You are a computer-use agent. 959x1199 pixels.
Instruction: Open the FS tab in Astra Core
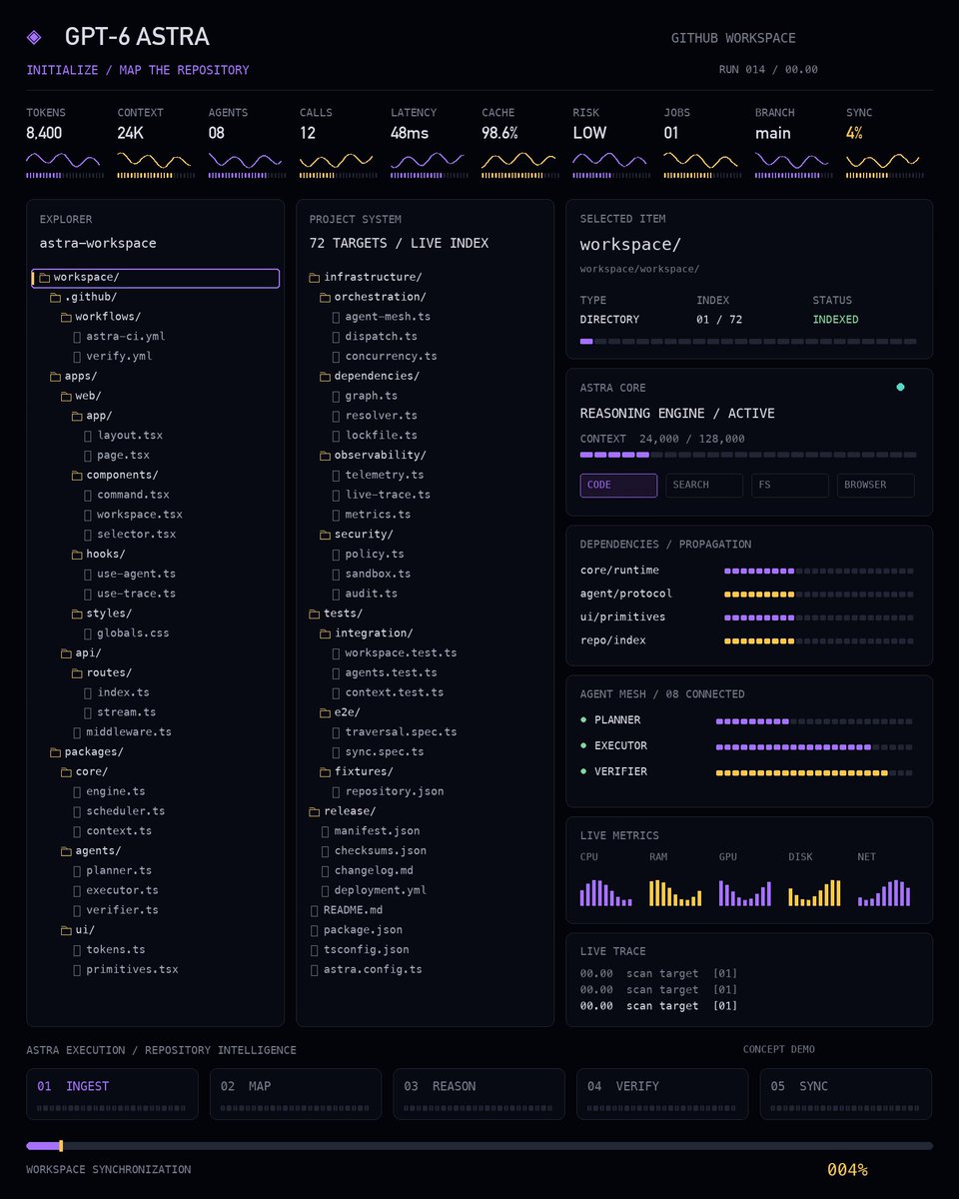tap(790, 486)
